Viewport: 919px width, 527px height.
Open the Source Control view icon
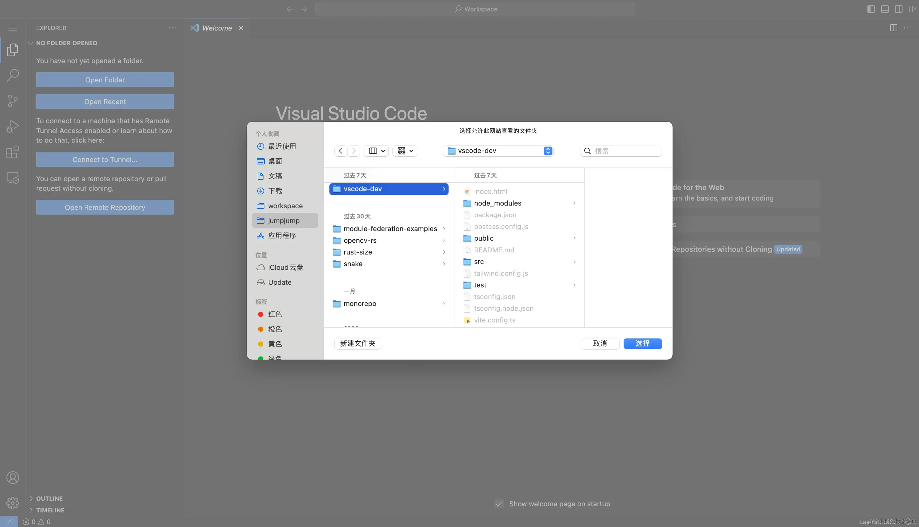click(x=13, y=101)
